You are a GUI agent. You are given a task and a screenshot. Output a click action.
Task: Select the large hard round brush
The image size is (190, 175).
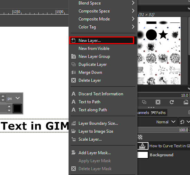click(x=151, y=35)
